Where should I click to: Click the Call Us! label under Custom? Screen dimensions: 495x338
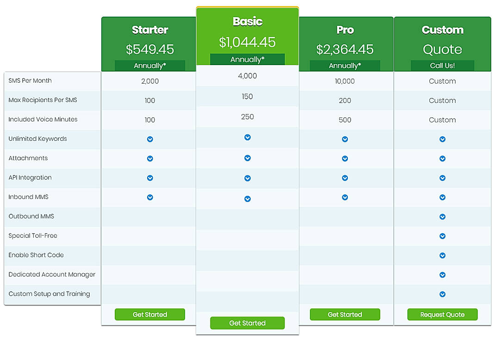click(443, 65)
